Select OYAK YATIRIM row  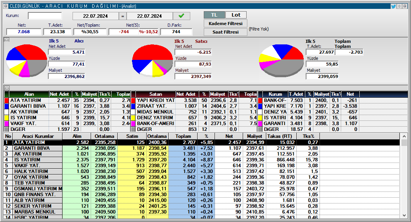coord(202,177)
